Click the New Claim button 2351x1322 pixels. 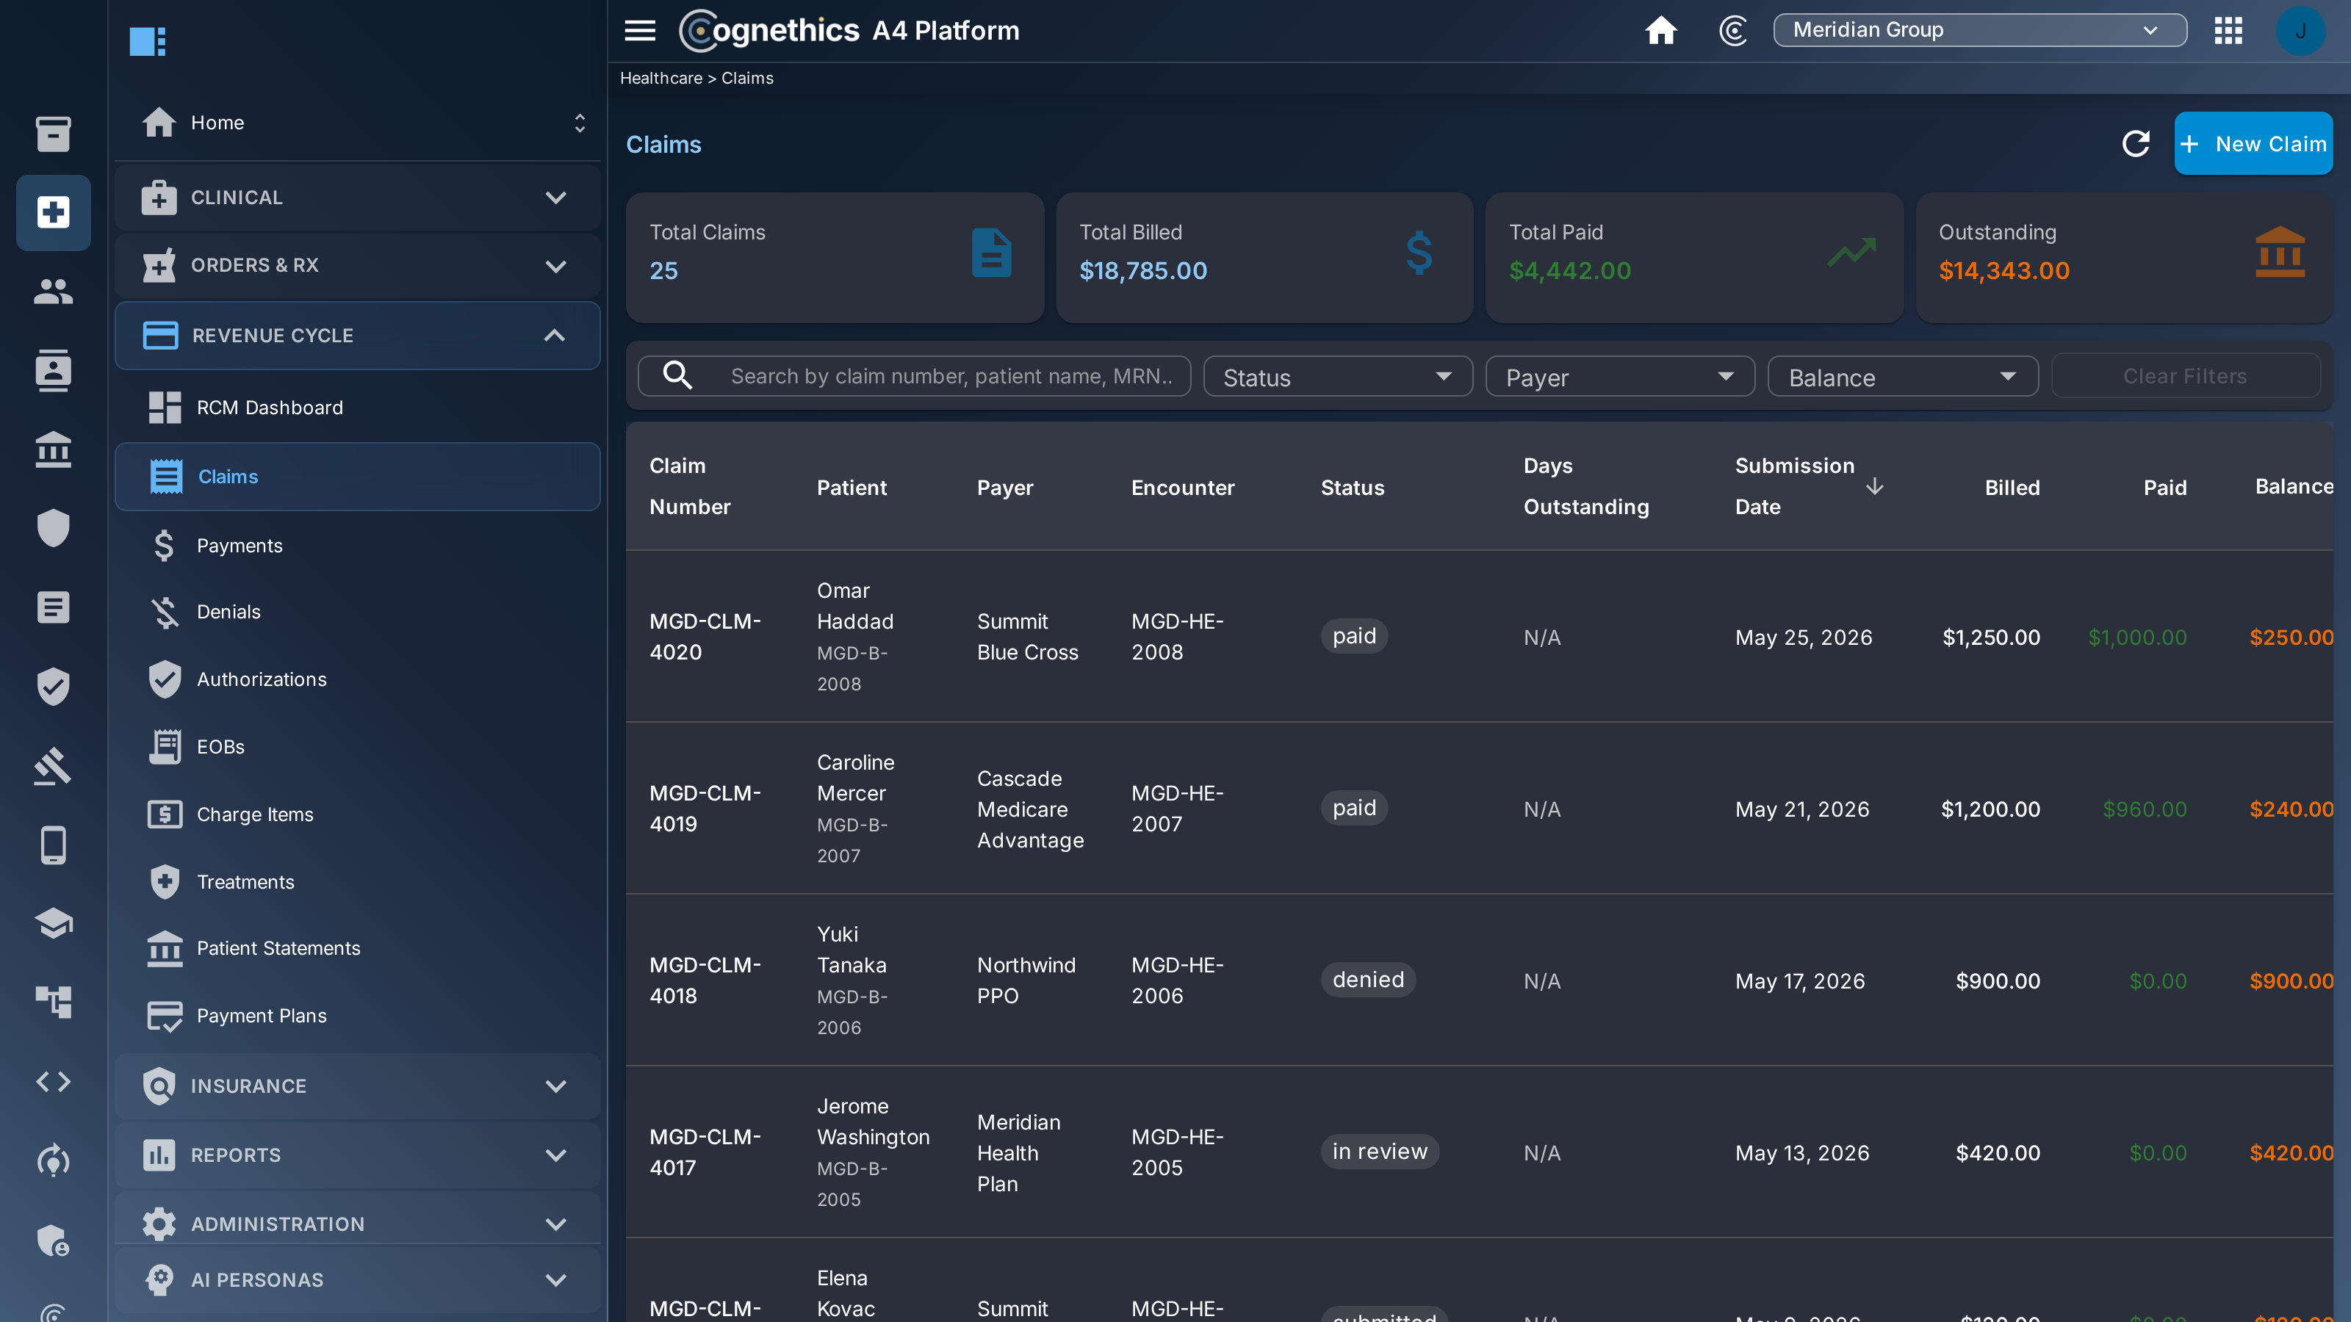(2253, 143)
